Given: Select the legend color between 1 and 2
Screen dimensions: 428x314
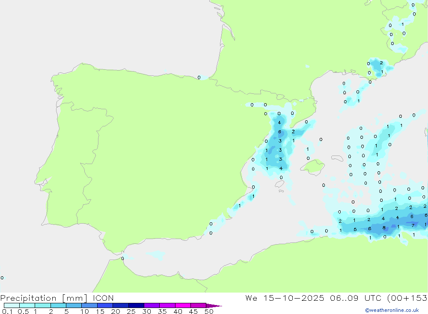Looking at the screenshot, I should 42,305.
